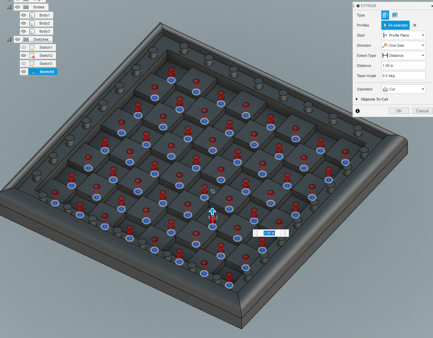
Task: Show Sketch3 using its eye icon
Action: click(24, 64)
